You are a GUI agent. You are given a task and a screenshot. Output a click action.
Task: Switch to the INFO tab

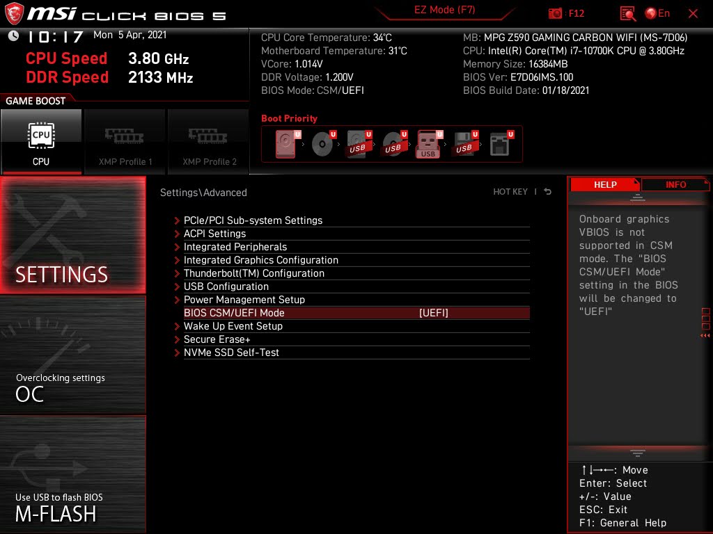[x=675, y=185]
